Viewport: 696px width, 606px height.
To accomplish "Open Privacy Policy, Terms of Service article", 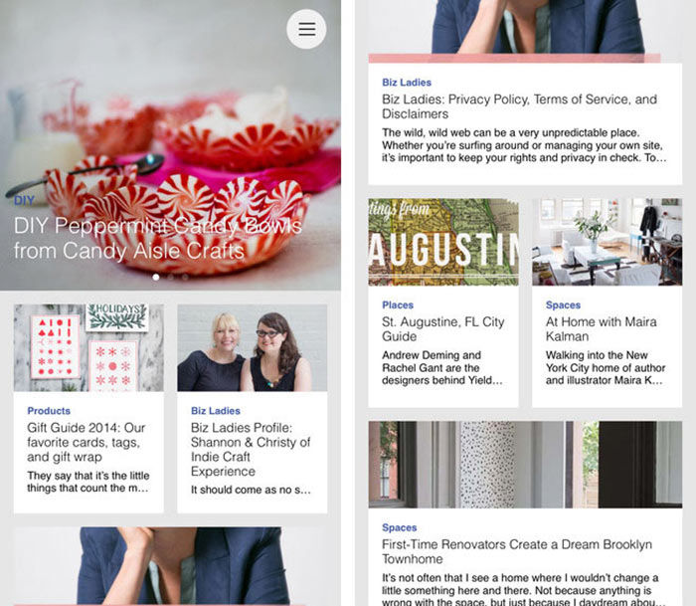I will 519,106.
